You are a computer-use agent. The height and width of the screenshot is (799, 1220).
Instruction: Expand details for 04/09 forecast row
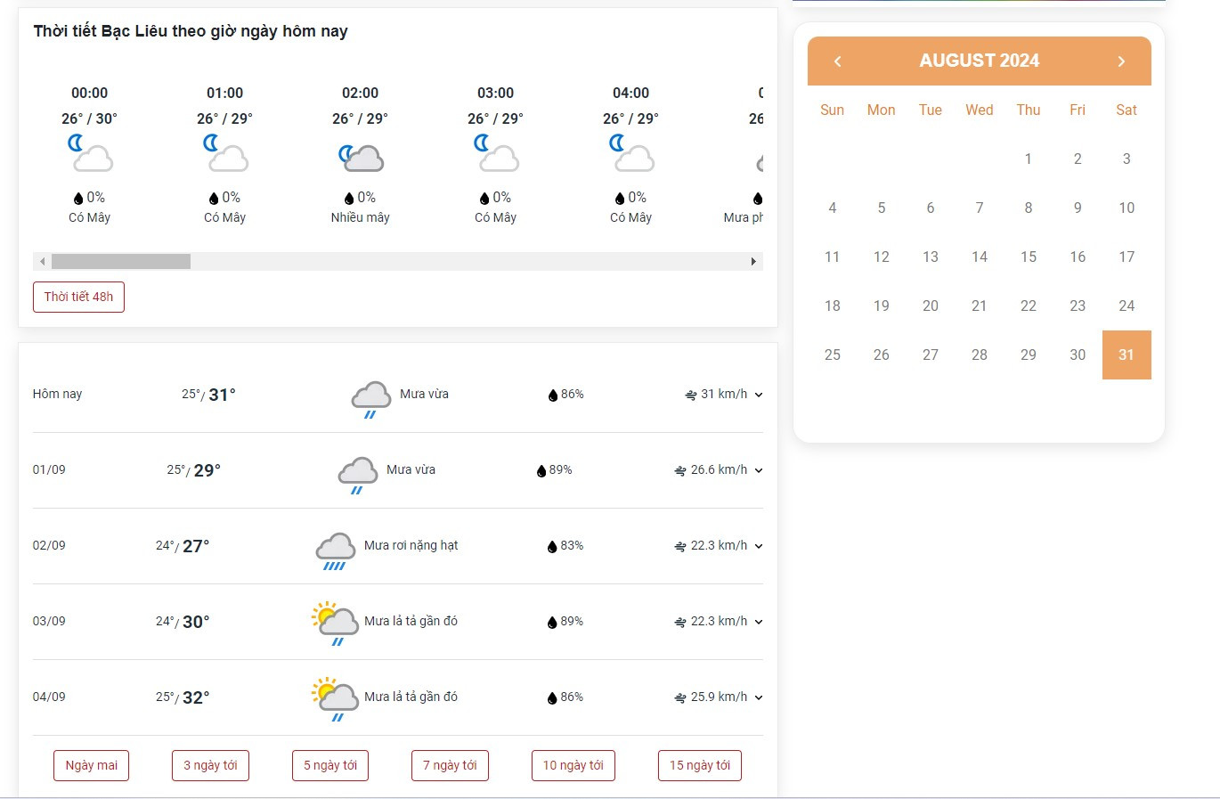click(759, 697)
